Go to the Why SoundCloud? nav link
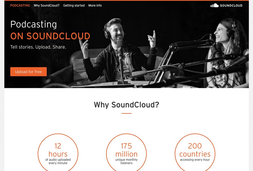The height and width of the screenshot is (171, 253). [46, 5]
